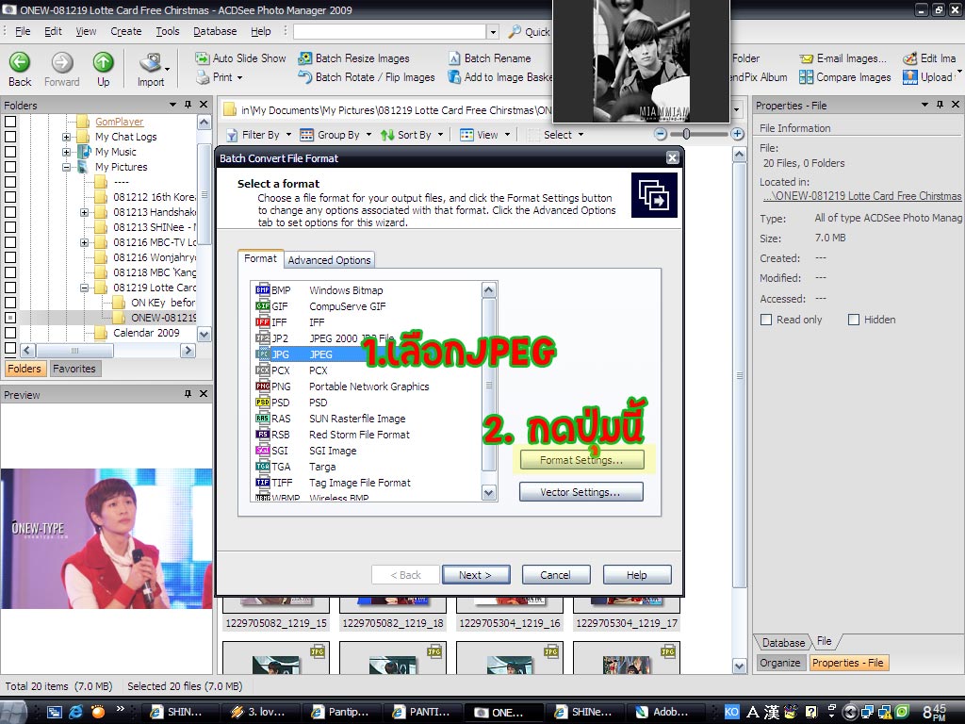Open the search box dropdown arrow

(x=492, y=31)
